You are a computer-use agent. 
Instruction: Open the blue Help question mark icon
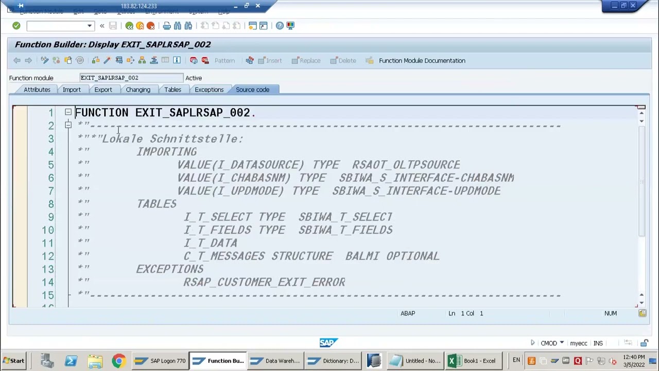280,26
